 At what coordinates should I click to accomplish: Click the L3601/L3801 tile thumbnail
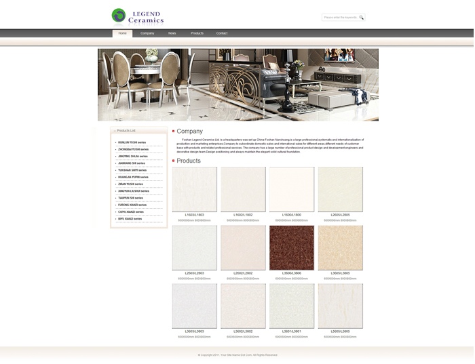292,306
